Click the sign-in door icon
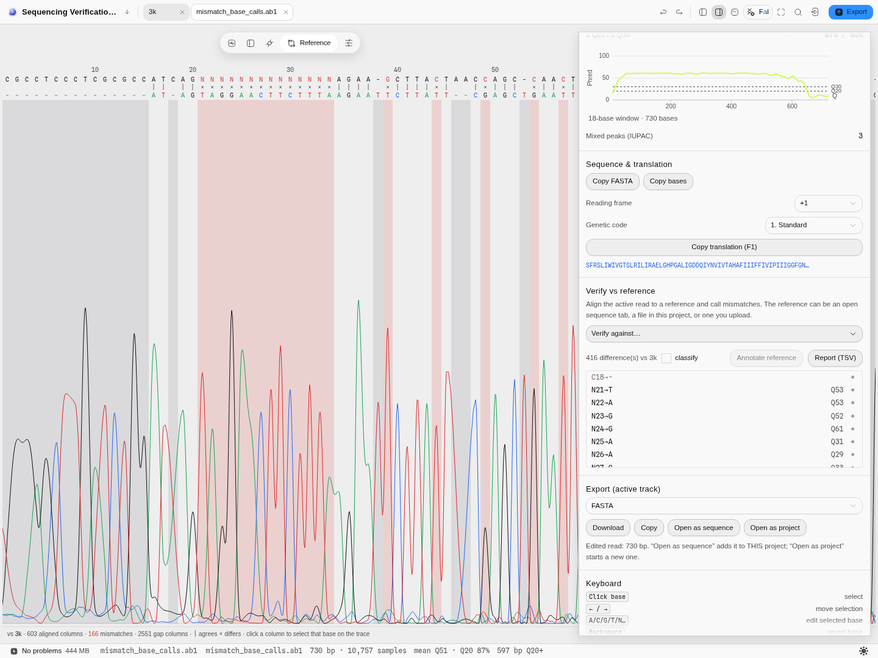878x658 pixels. [x=815, y=12]
